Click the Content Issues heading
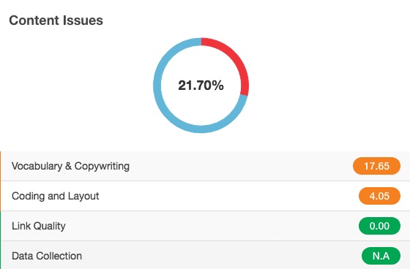Image resolution: width=410 pixels, height=269 pixels. [56, 20]
